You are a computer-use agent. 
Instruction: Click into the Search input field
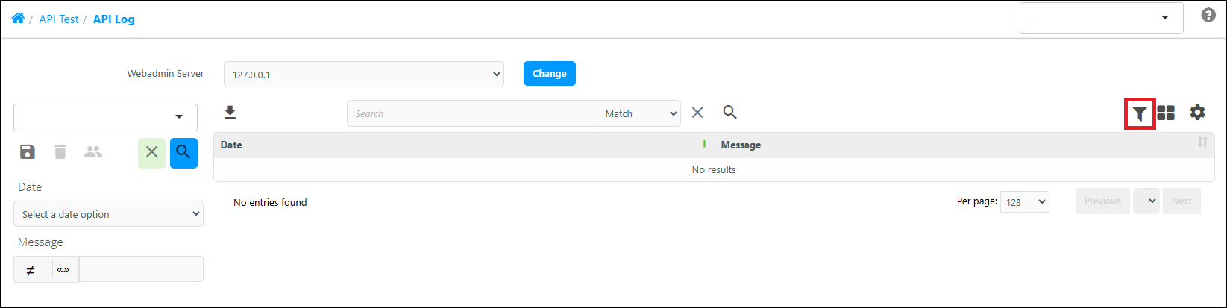pos(472,113)
